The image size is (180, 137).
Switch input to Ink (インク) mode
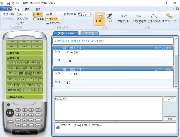109,18
